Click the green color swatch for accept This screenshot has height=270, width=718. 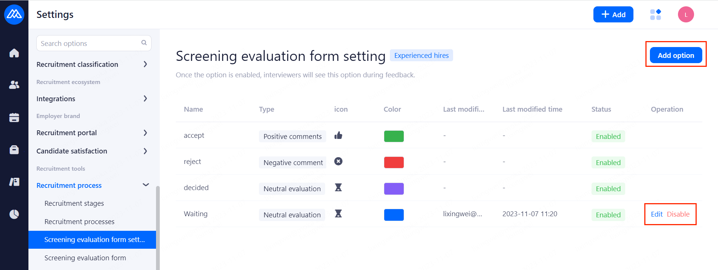[x=394, y=136]
